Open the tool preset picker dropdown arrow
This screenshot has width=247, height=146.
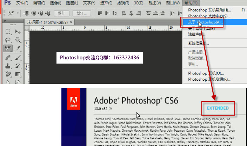pos(18,13)
